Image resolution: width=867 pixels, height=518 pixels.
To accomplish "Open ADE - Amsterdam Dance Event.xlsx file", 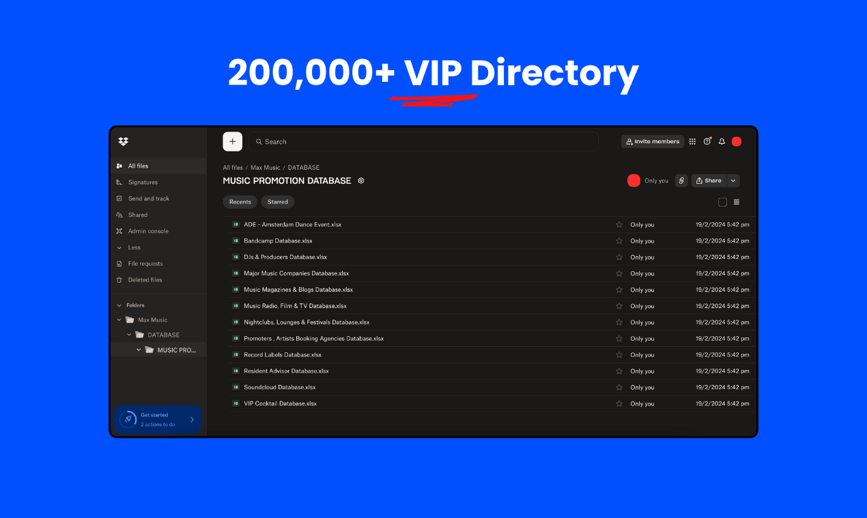I will 293,224.
